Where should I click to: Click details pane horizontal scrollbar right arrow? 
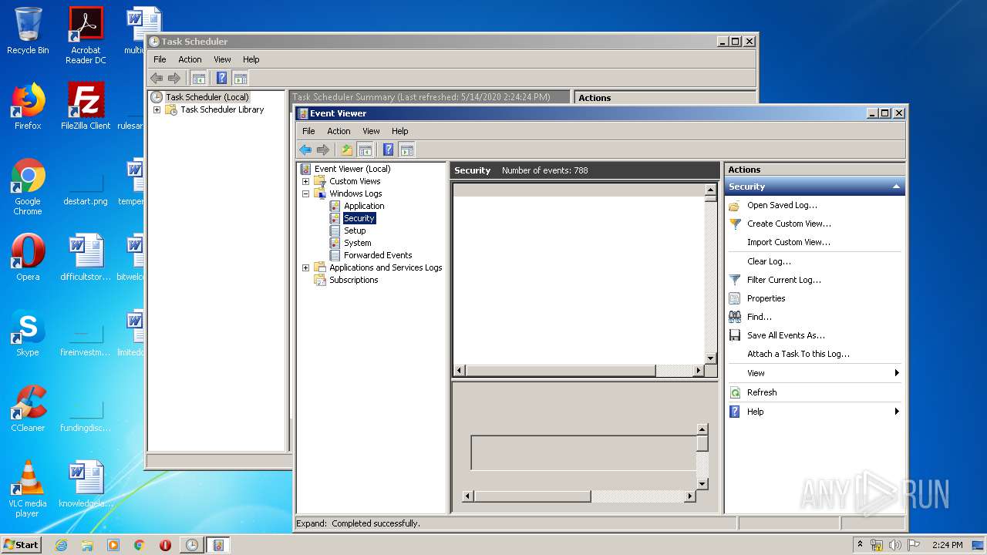click(690, 496)
